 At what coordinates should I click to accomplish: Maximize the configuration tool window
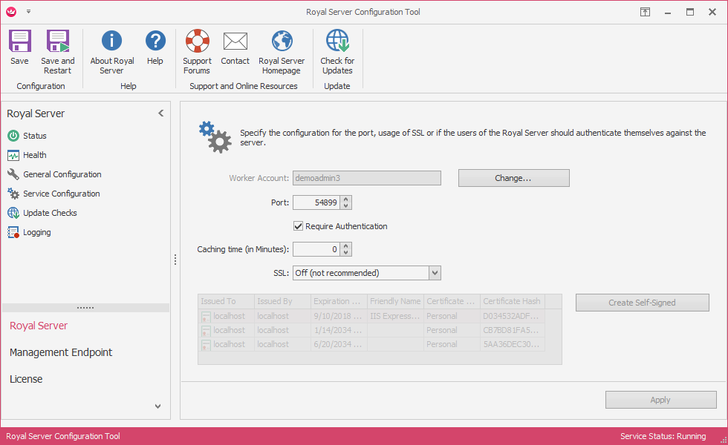pos(690,12)
